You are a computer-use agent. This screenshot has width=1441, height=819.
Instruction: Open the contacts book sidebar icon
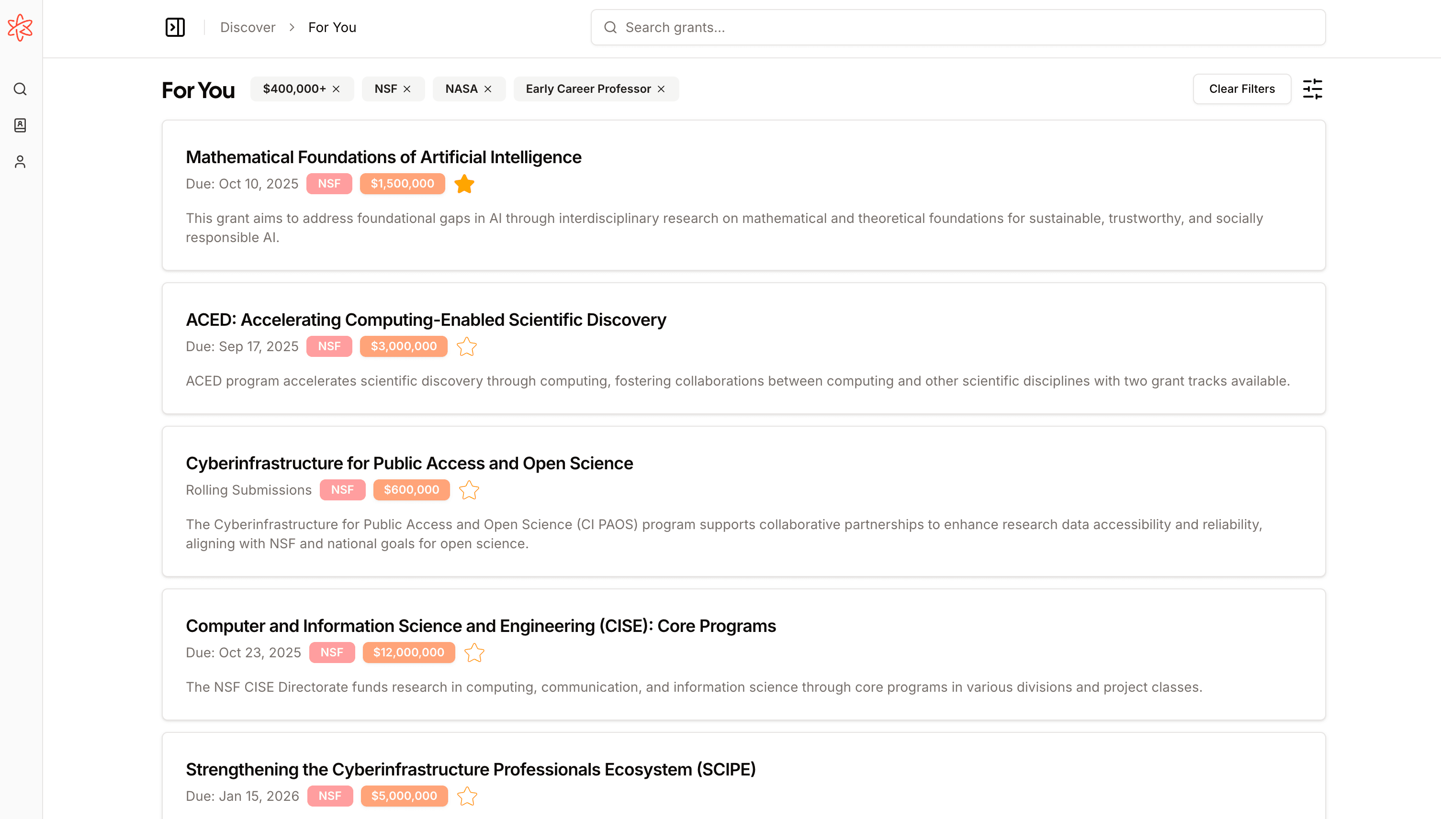click(x=20, y=125)
